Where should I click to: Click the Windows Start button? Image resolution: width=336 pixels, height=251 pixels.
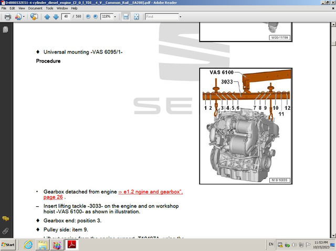click(8, 245)
